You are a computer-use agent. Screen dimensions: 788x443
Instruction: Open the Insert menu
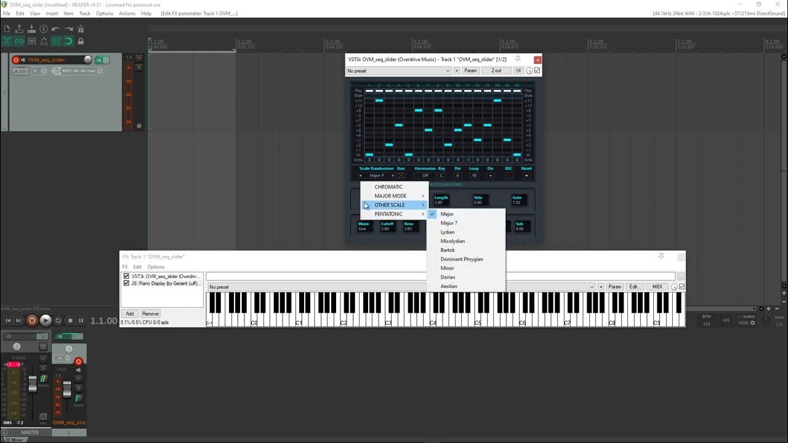[52, 14]
